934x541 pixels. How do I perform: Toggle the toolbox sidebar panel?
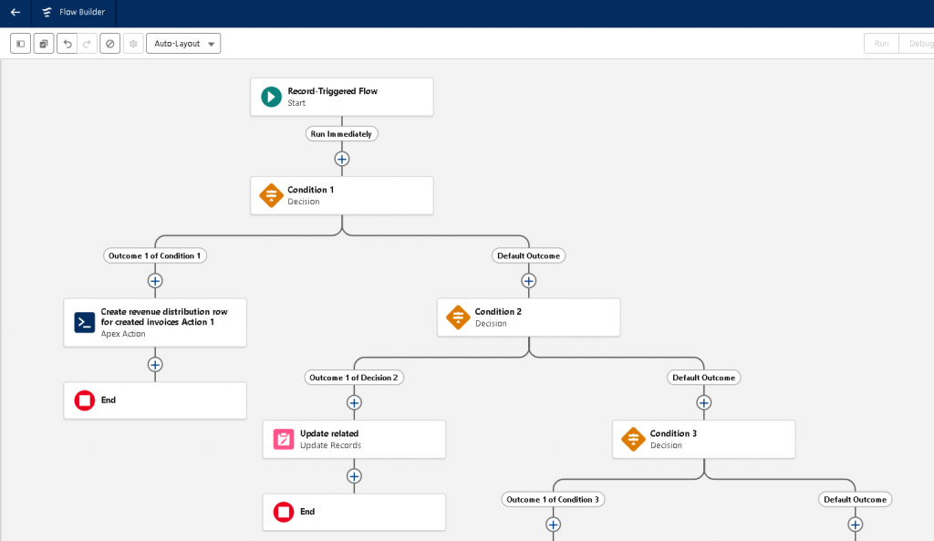click(x=21, y=44)
